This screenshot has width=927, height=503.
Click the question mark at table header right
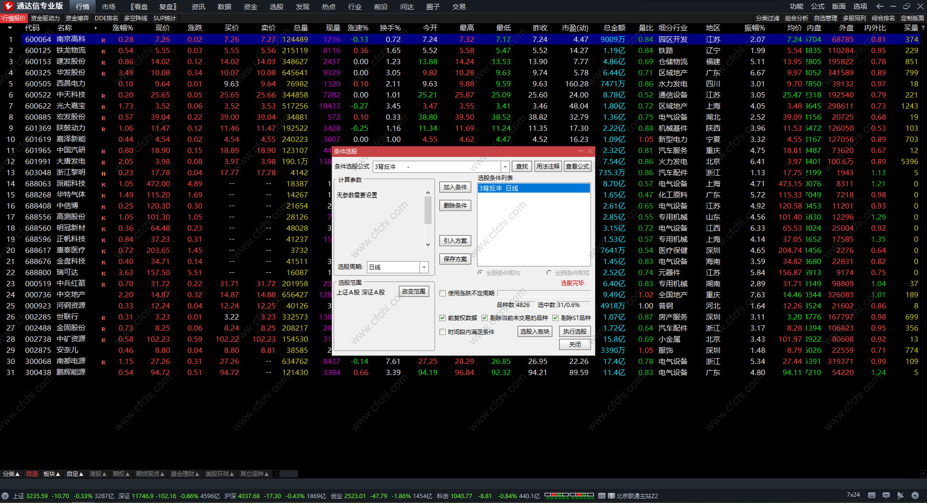923,28
